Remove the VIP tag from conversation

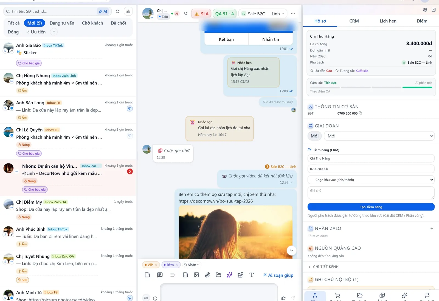[156, 265]
